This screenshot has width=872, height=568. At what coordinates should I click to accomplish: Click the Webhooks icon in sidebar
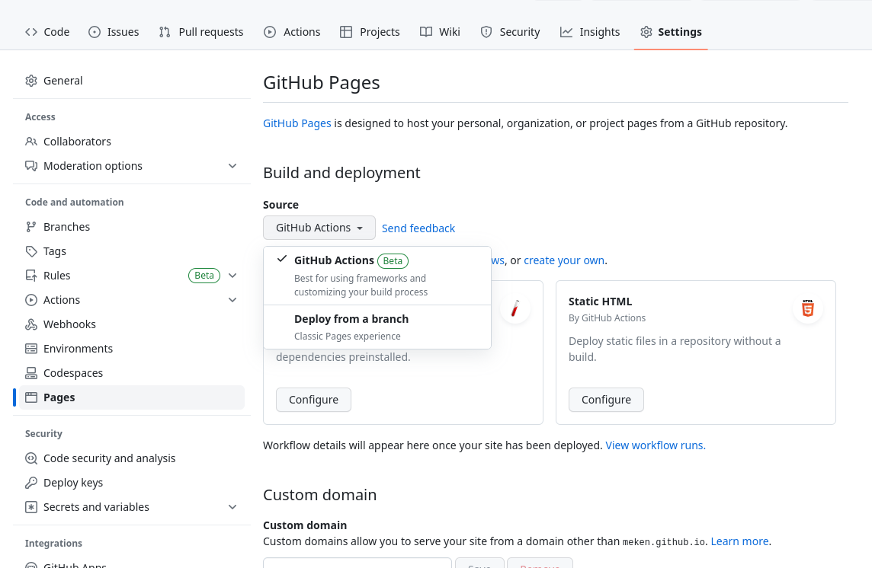tap(33, 324)
